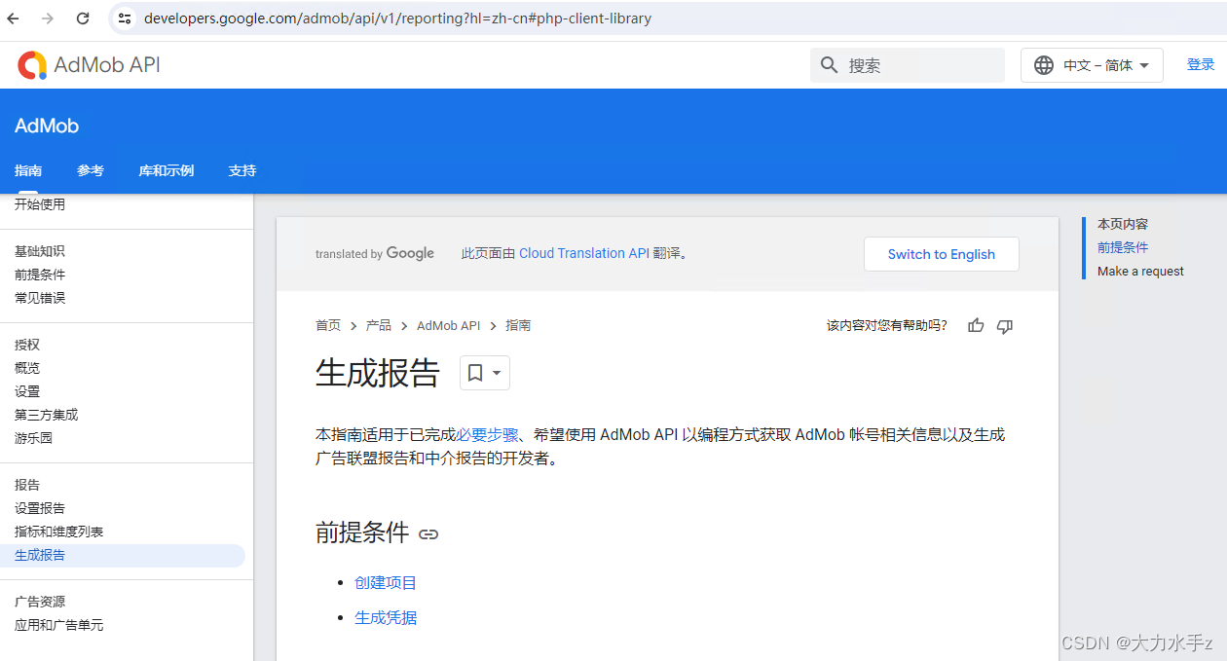Open the Cloud Translation API link
Screen dimensions: 1227x661
coord(583,253)
